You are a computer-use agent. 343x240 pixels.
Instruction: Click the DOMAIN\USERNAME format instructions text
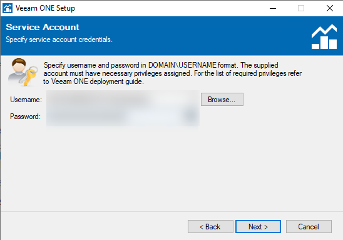[172, 73]
